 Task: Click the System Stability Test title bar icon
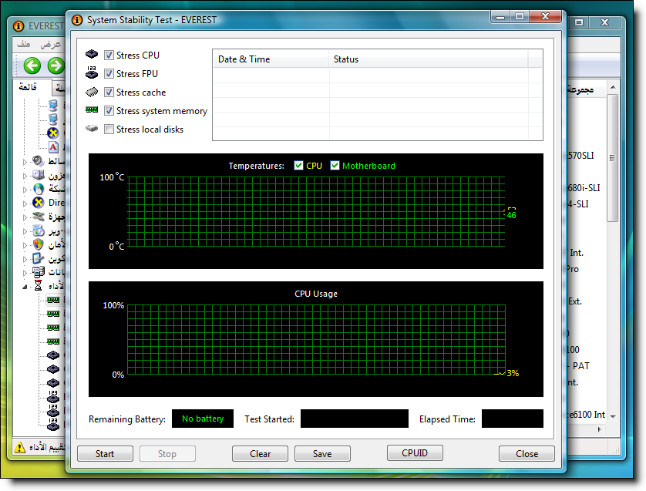[77, 20]
